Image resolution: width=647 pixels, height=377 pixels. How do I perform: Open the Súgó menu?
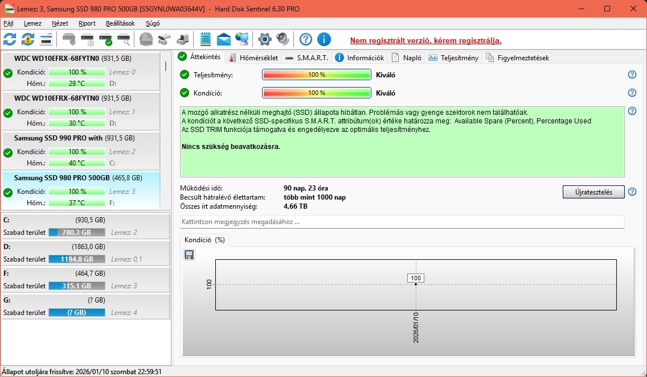(153, 23)
